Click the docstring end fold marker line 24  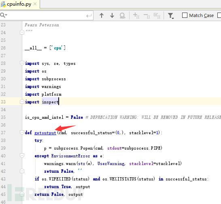(x=22, y=32)
